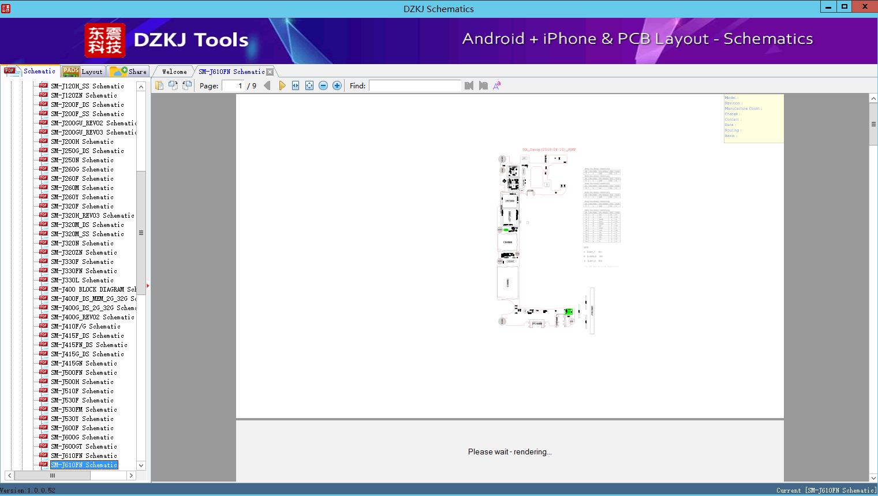Viewport: 878px width, 496px height.
Task: Click PDF icon beside SM-J260M Schematic
Action: pyautogui.click(x=43, y=187)
